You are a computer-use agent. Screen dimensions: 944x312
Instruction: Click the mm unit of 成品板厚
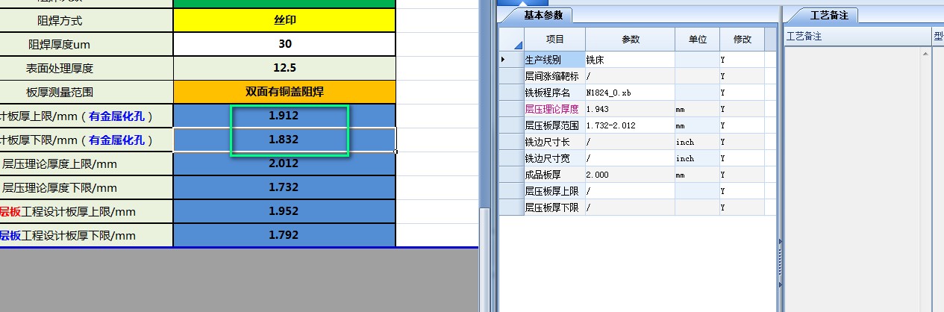click(x=697, y=174)
